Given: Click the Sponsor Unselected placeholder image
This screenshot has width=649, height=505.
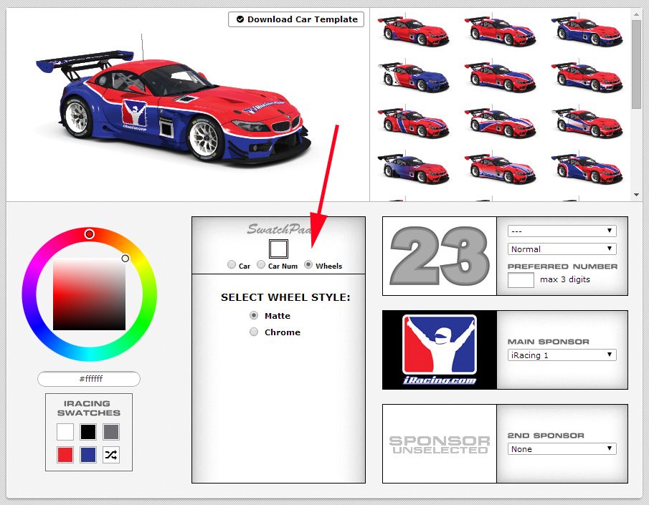Looking at the screenshot, I should 439,444.
